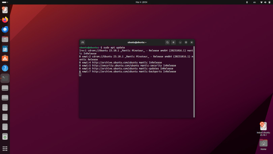
Task: Show Applications grid button
Action: click(5, 149)
